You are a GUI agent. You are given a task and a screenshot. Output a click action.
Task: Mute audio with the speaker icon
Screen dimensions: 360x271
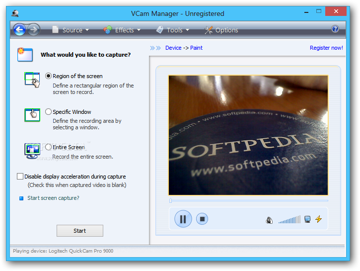269,220
